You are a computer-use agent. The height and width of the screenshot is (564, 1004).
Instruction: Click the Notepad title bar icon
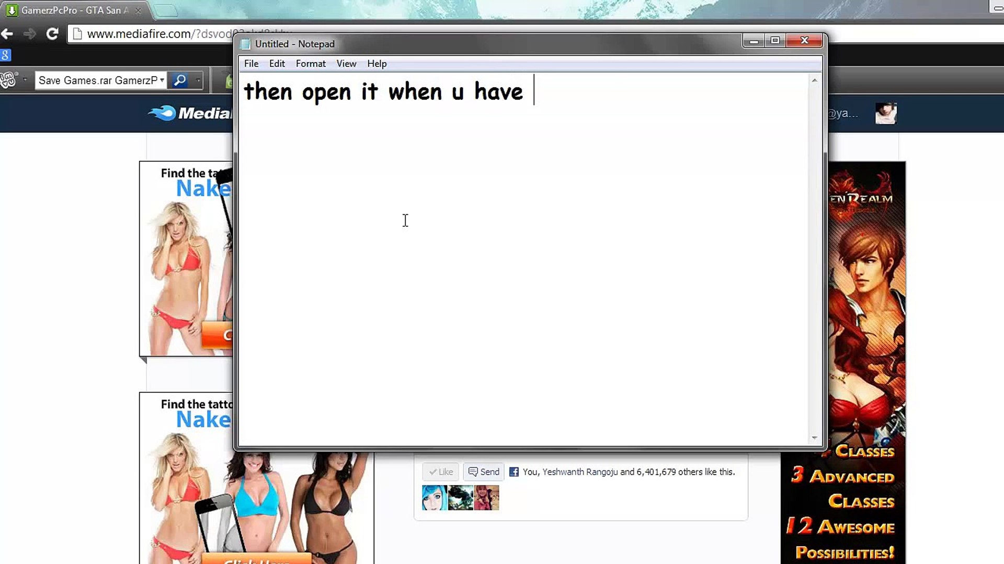point(245,44)
